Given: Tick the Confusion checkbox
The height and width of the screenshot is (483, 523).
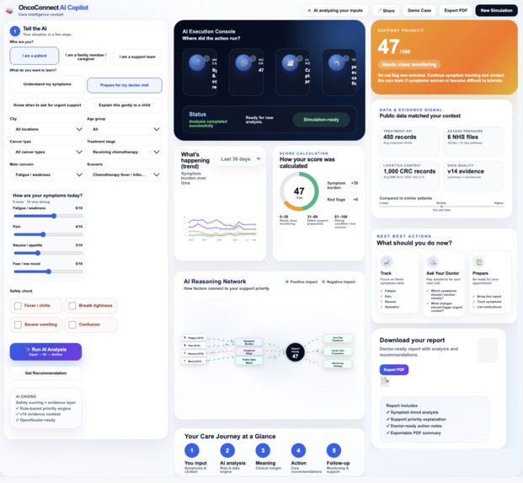Looking at the screenshot, I should (72, 325).
